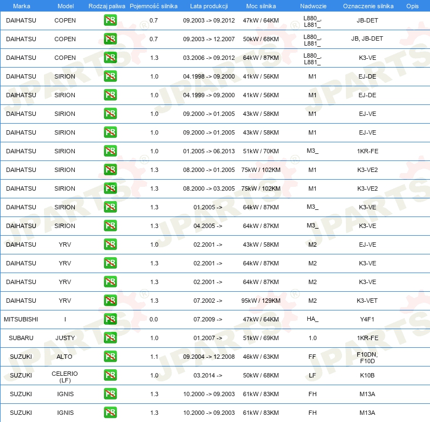Viewport: 430px width, 422px height.
Task: Select the Oznaczenie silnika column header
Action: (368, 6)
